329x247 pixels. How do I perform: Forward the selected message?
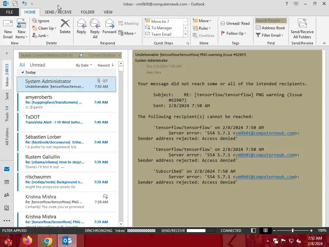coord(109,27)
